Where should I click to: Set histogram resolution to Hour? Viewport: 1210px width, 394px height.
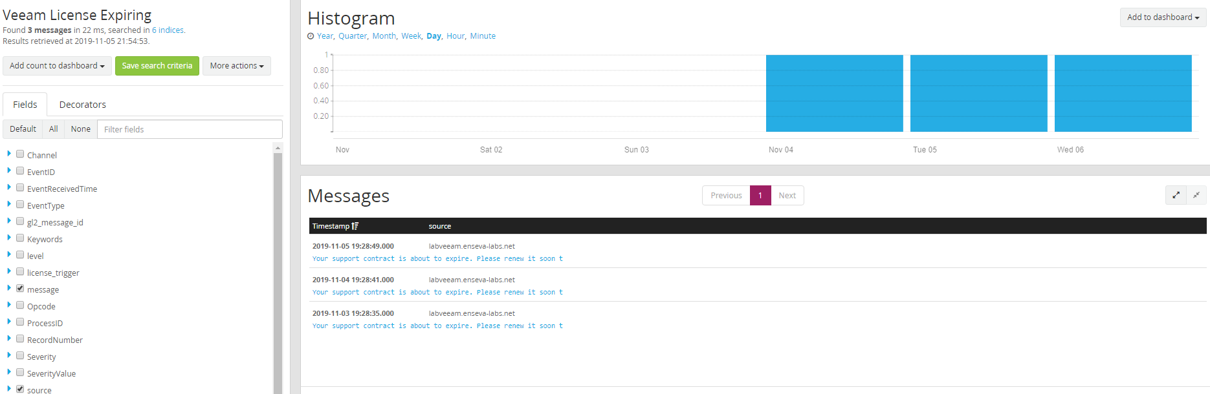(456, 36)
